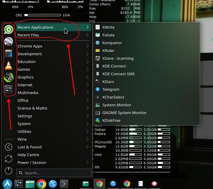
Task: Expand Games category arrow
Action: coord(88,69)
